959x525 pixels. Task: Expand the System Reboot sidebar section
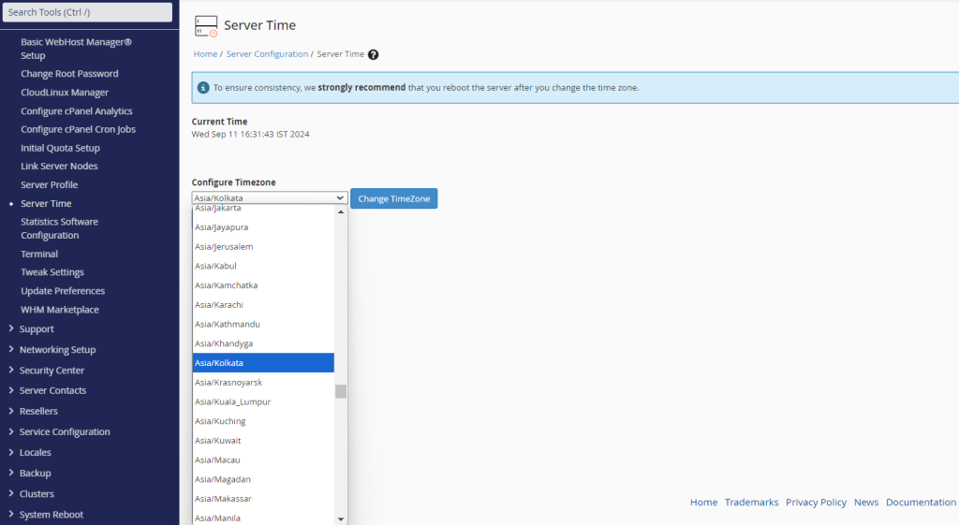coord(51,515)
